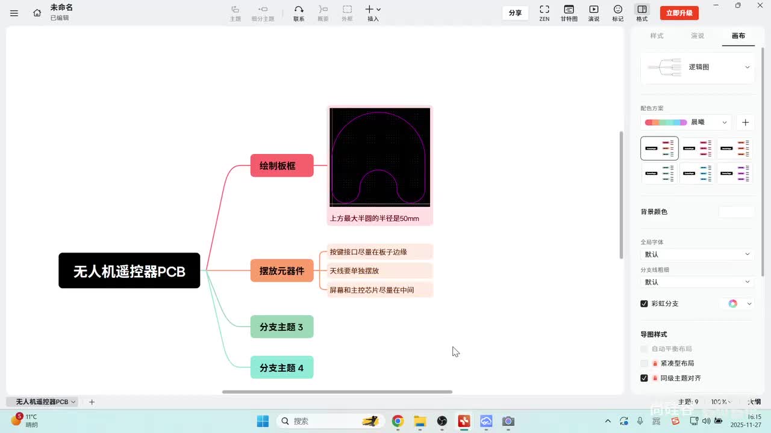Click the PCB outline image
Image resolution: width=771 pixels, height=433 pixels.
(380, 157)
